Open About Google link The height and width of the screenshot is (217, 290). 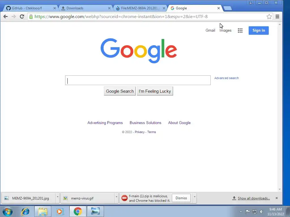tap(179, 123)
